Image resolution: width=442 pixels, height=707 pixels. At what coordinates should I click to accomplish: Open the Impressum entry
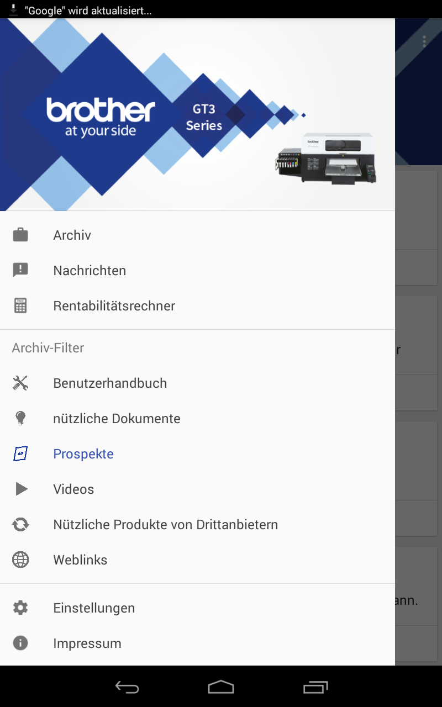pyautogui.click(x=197, y=643)
